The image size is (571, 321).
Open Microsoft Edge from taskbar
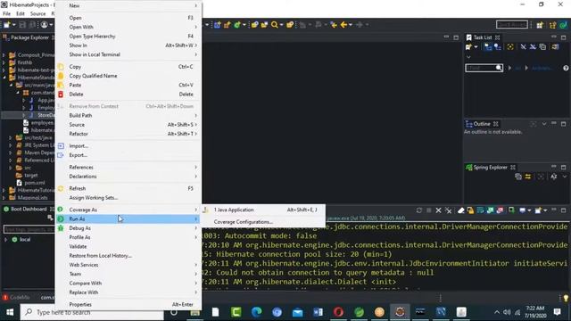(x=256, y=312)
